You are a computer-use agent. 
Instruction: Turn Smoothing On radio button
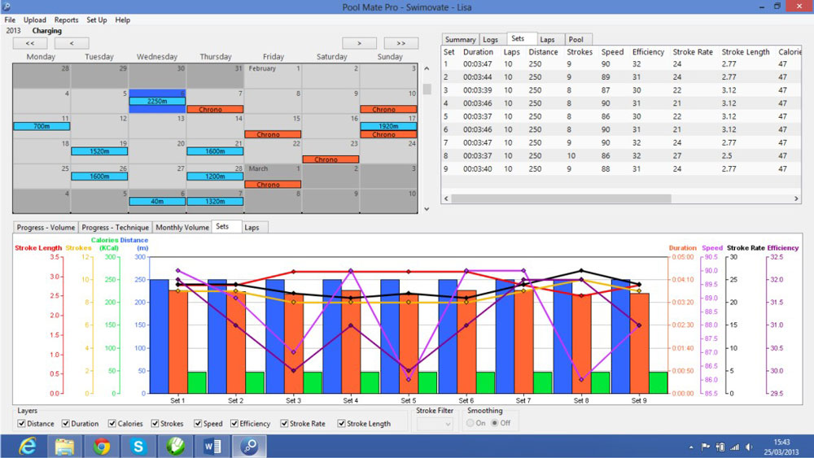coord(470,423)
